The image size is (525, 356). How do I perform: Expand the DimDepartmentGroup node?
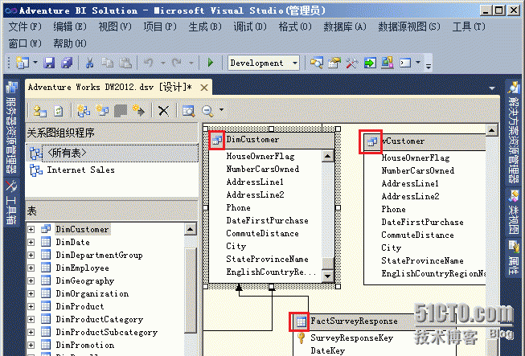tap(31, 256)
